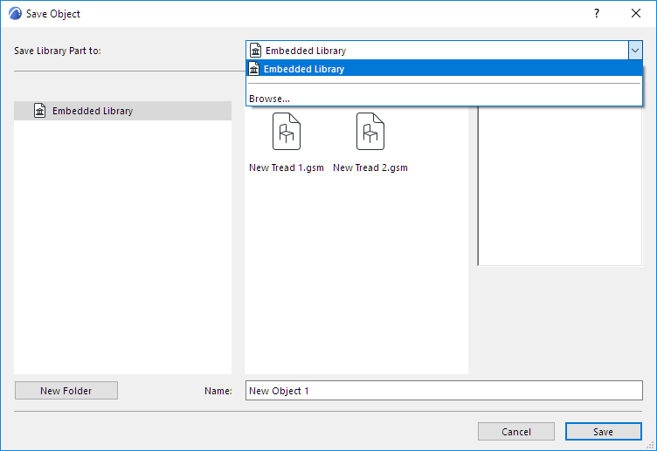Click the Embedded Library tree icon
657x451 pixels.
coord(40,111)
